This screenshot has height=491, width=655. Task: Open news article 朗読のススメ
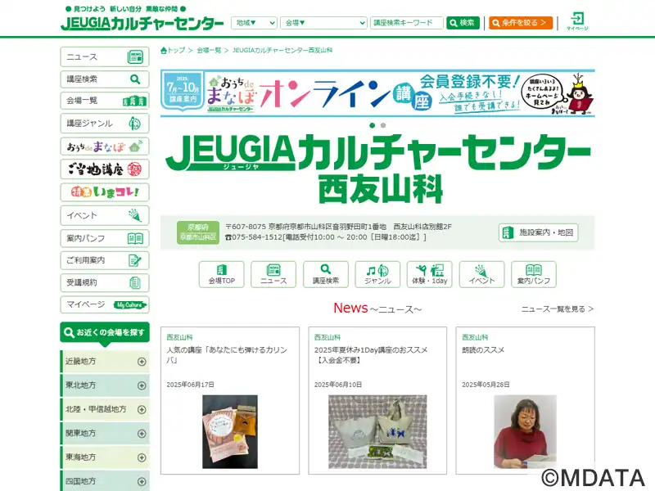[483, 350]
